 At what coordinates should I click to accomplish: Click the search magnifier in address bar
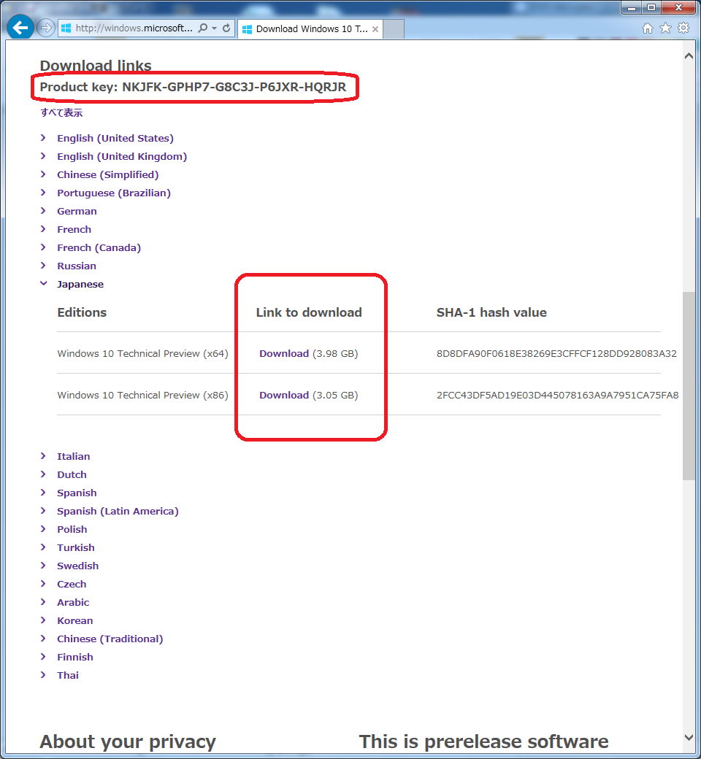click(203, 28)
